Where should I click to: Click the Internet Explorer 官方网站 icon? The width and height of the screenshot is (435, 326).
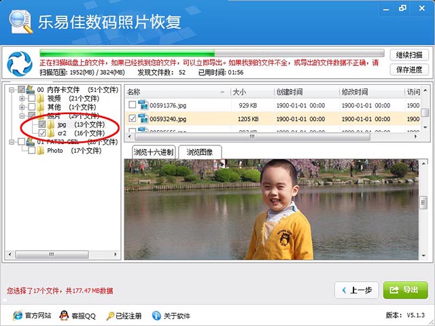(18, 315)
